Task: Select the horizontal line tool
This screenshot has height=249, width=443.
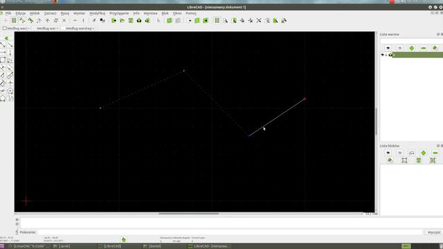Action: point(3,53)
